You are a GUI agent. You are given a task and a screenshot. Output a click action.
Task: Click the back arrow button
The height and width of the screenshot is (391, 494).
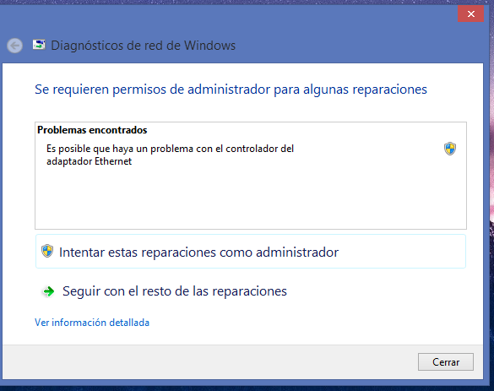click(x=14, y=46)
